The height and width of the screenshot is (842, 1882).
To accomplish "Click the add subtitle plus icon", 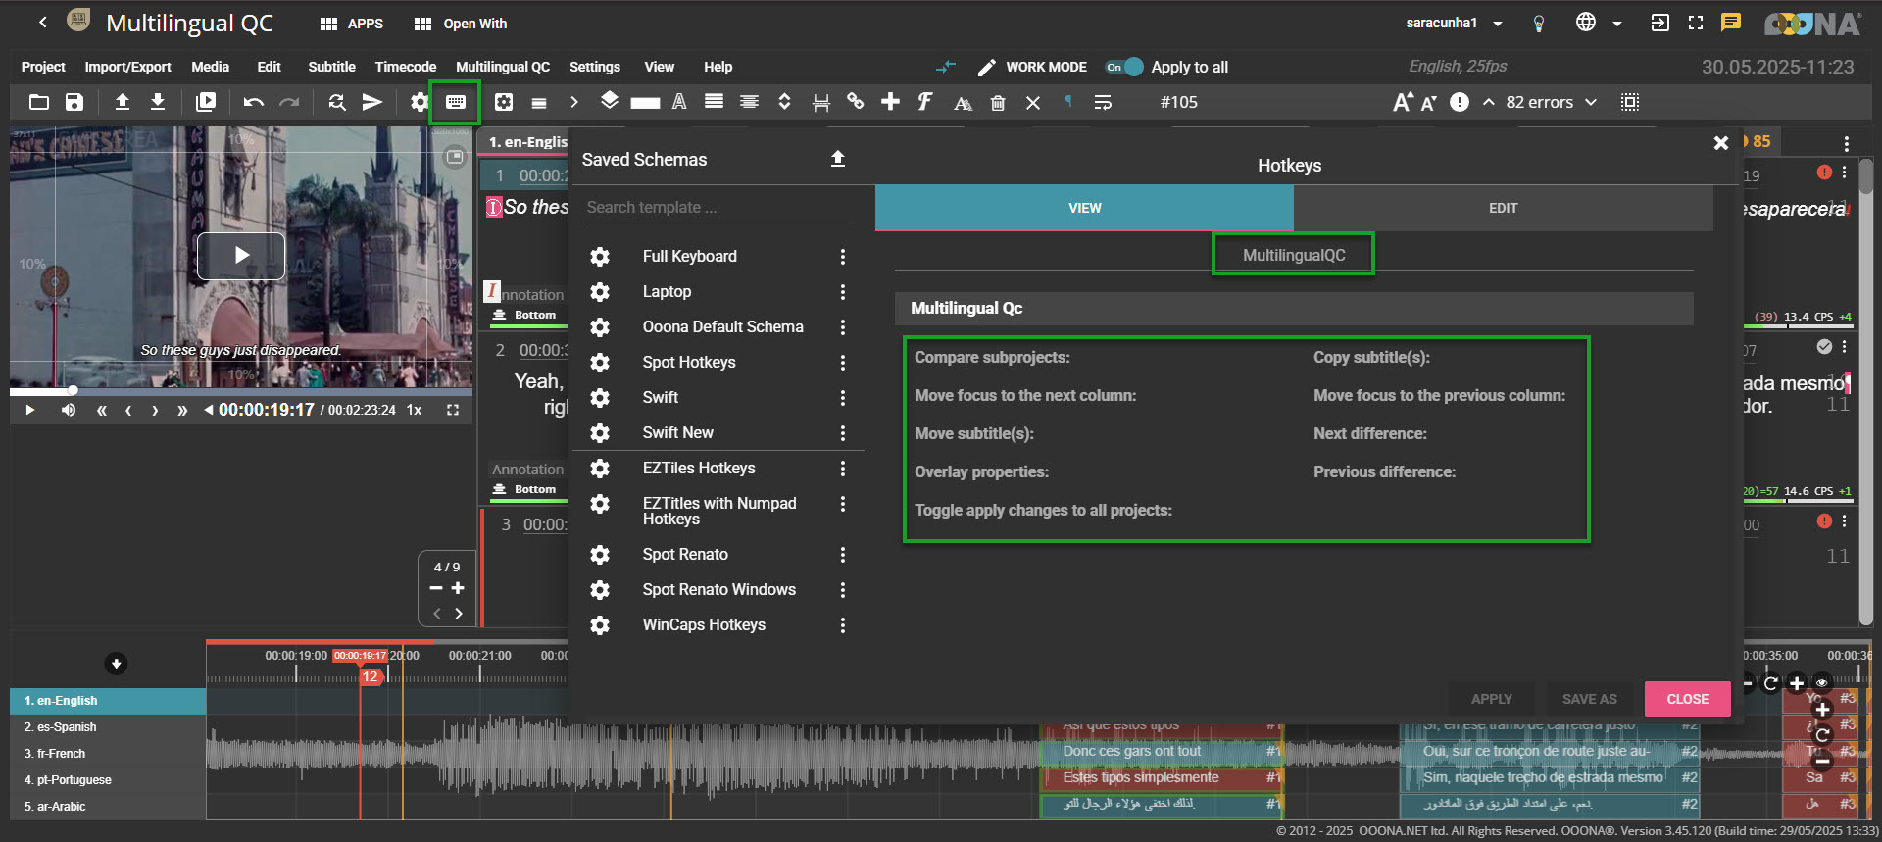I will (x=890, y=102).
